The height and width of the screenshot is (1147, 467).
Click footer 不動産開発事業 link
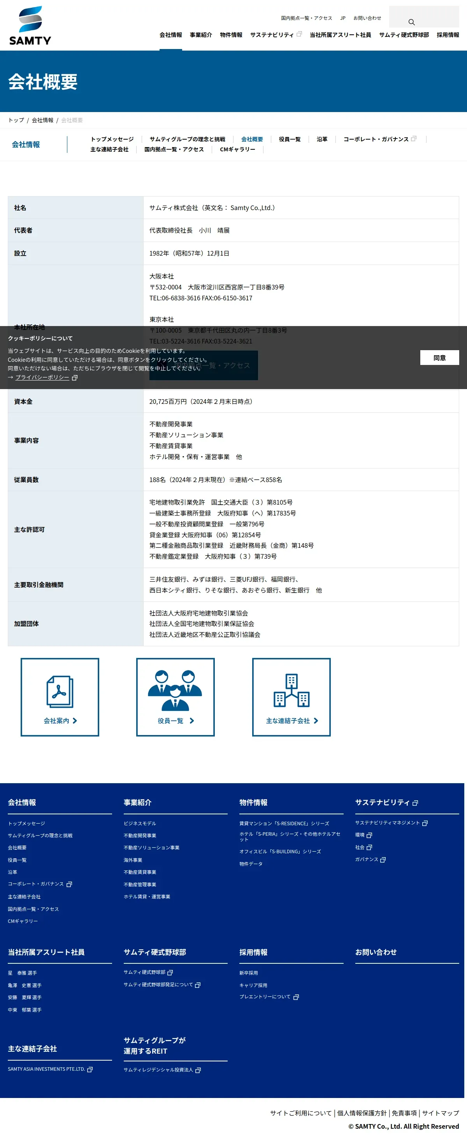point(140,836)
